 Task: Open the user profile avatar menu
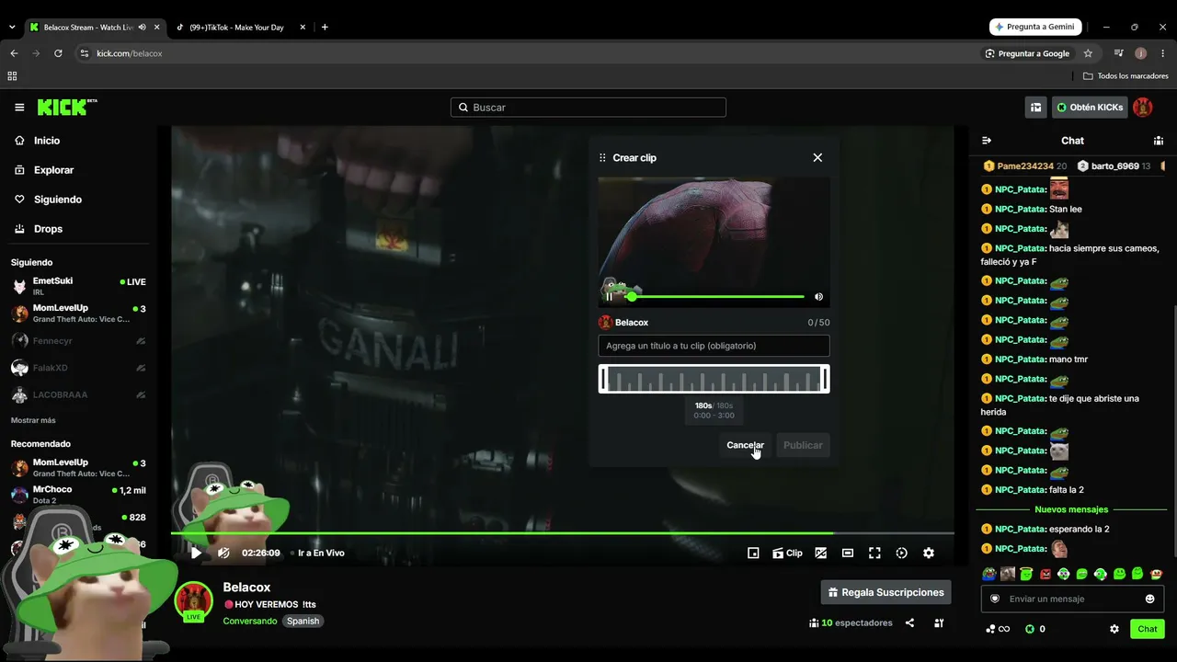coord(1142,108)
